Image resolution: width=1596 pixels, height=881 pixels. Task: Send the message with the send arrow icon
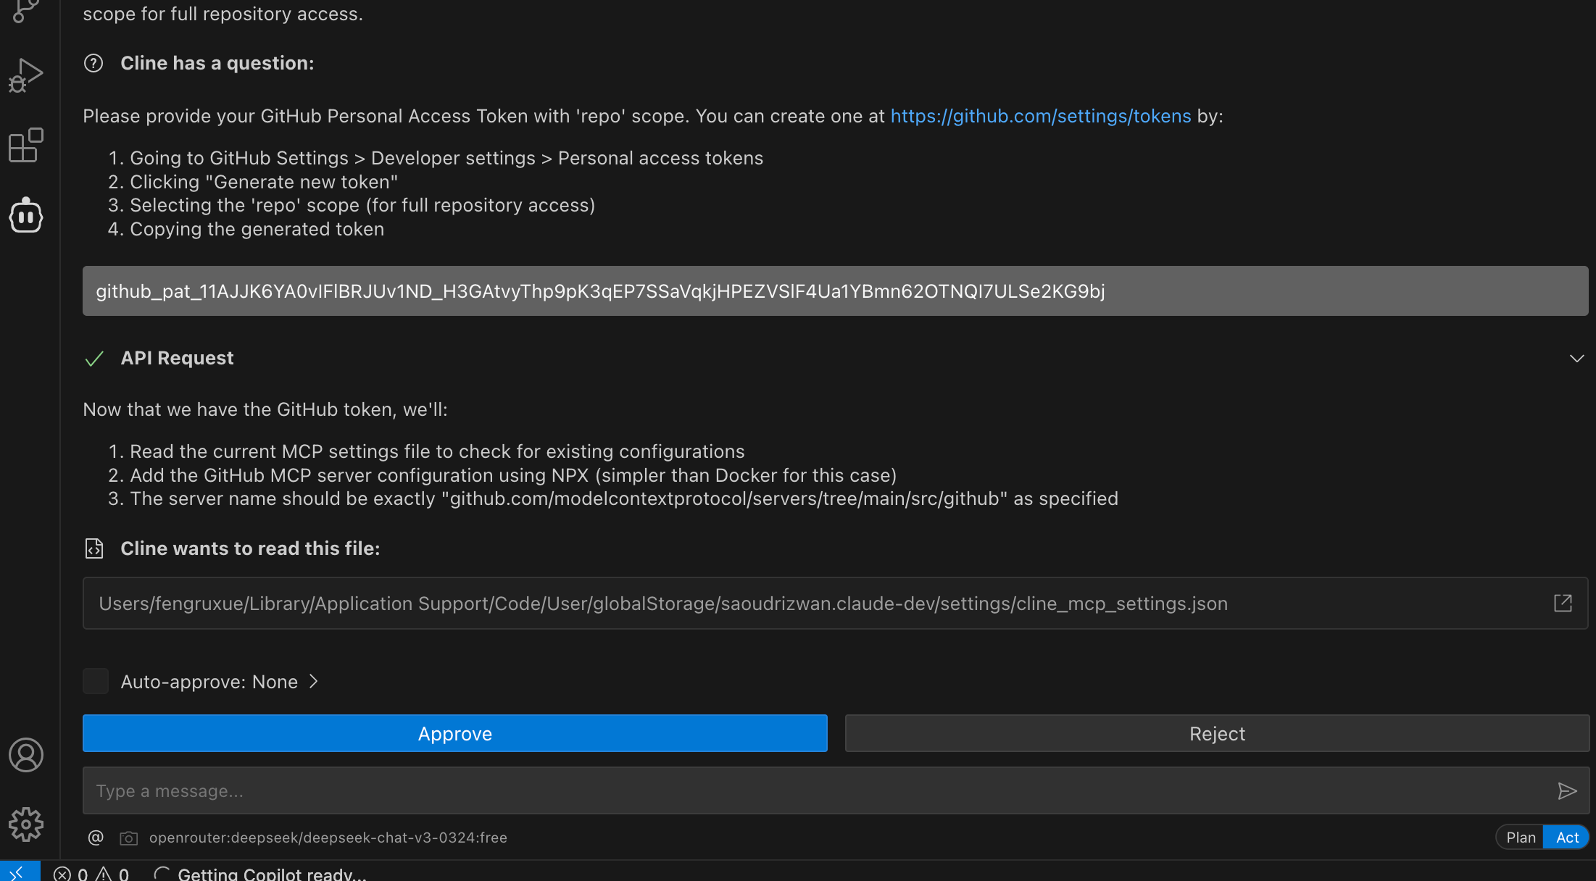[x=1567, y=790]
